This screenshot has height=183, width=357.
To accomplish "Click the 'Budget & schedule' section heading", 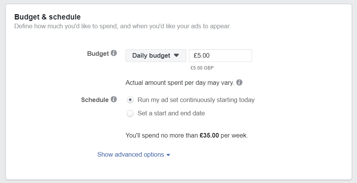I will 47,17.
